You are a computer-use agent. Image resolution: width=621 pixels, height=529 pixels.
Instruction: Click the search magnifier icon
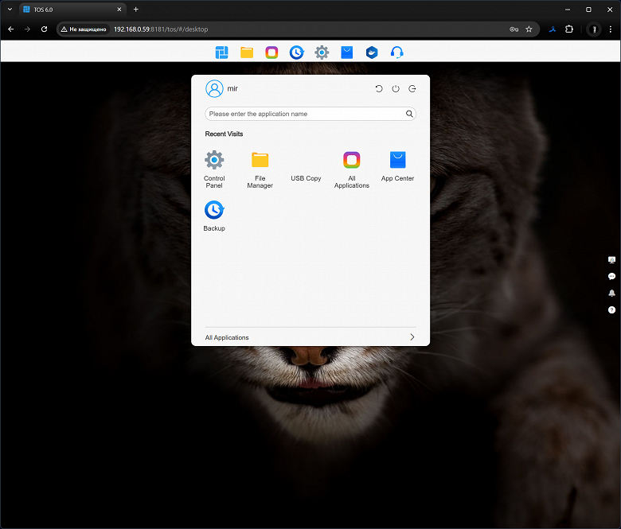(409, 114)
